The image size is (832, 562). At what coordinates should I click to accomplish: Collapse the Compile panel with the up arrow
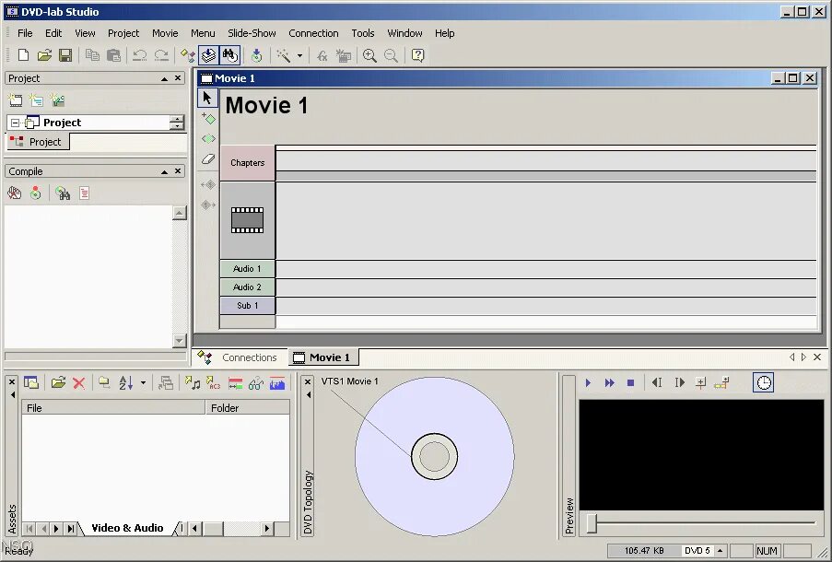pyautogui.click(x=165, y=171)
